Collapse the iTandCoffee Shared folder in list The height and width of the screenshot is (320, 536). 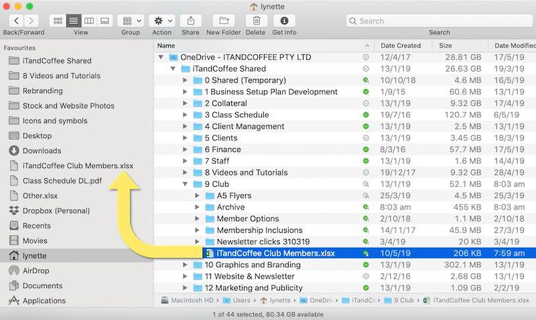coord(173,69)
